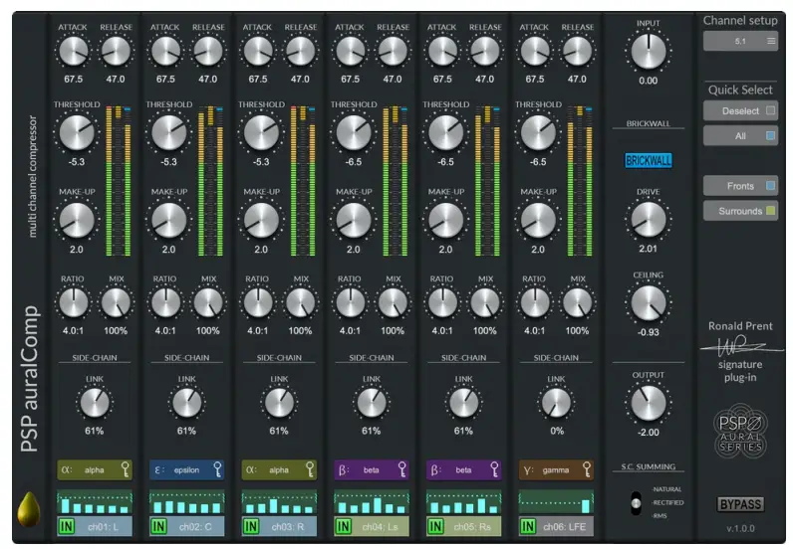The width and height of the screenshot is (793, 549).
Task: Click the RELEASE knob on ch05
Action: click(x=485, y=51)
